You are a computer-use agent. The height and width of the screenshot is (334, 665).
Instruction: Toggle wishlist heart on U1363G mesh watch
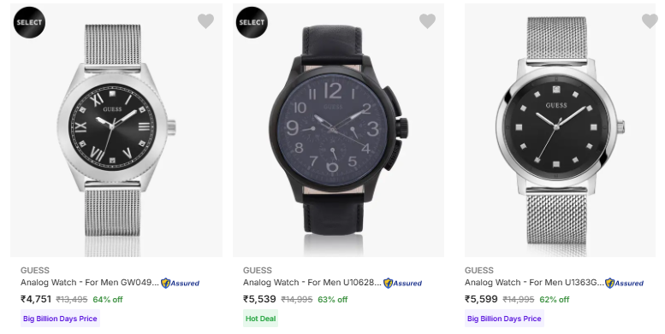(x=650, y=21)
